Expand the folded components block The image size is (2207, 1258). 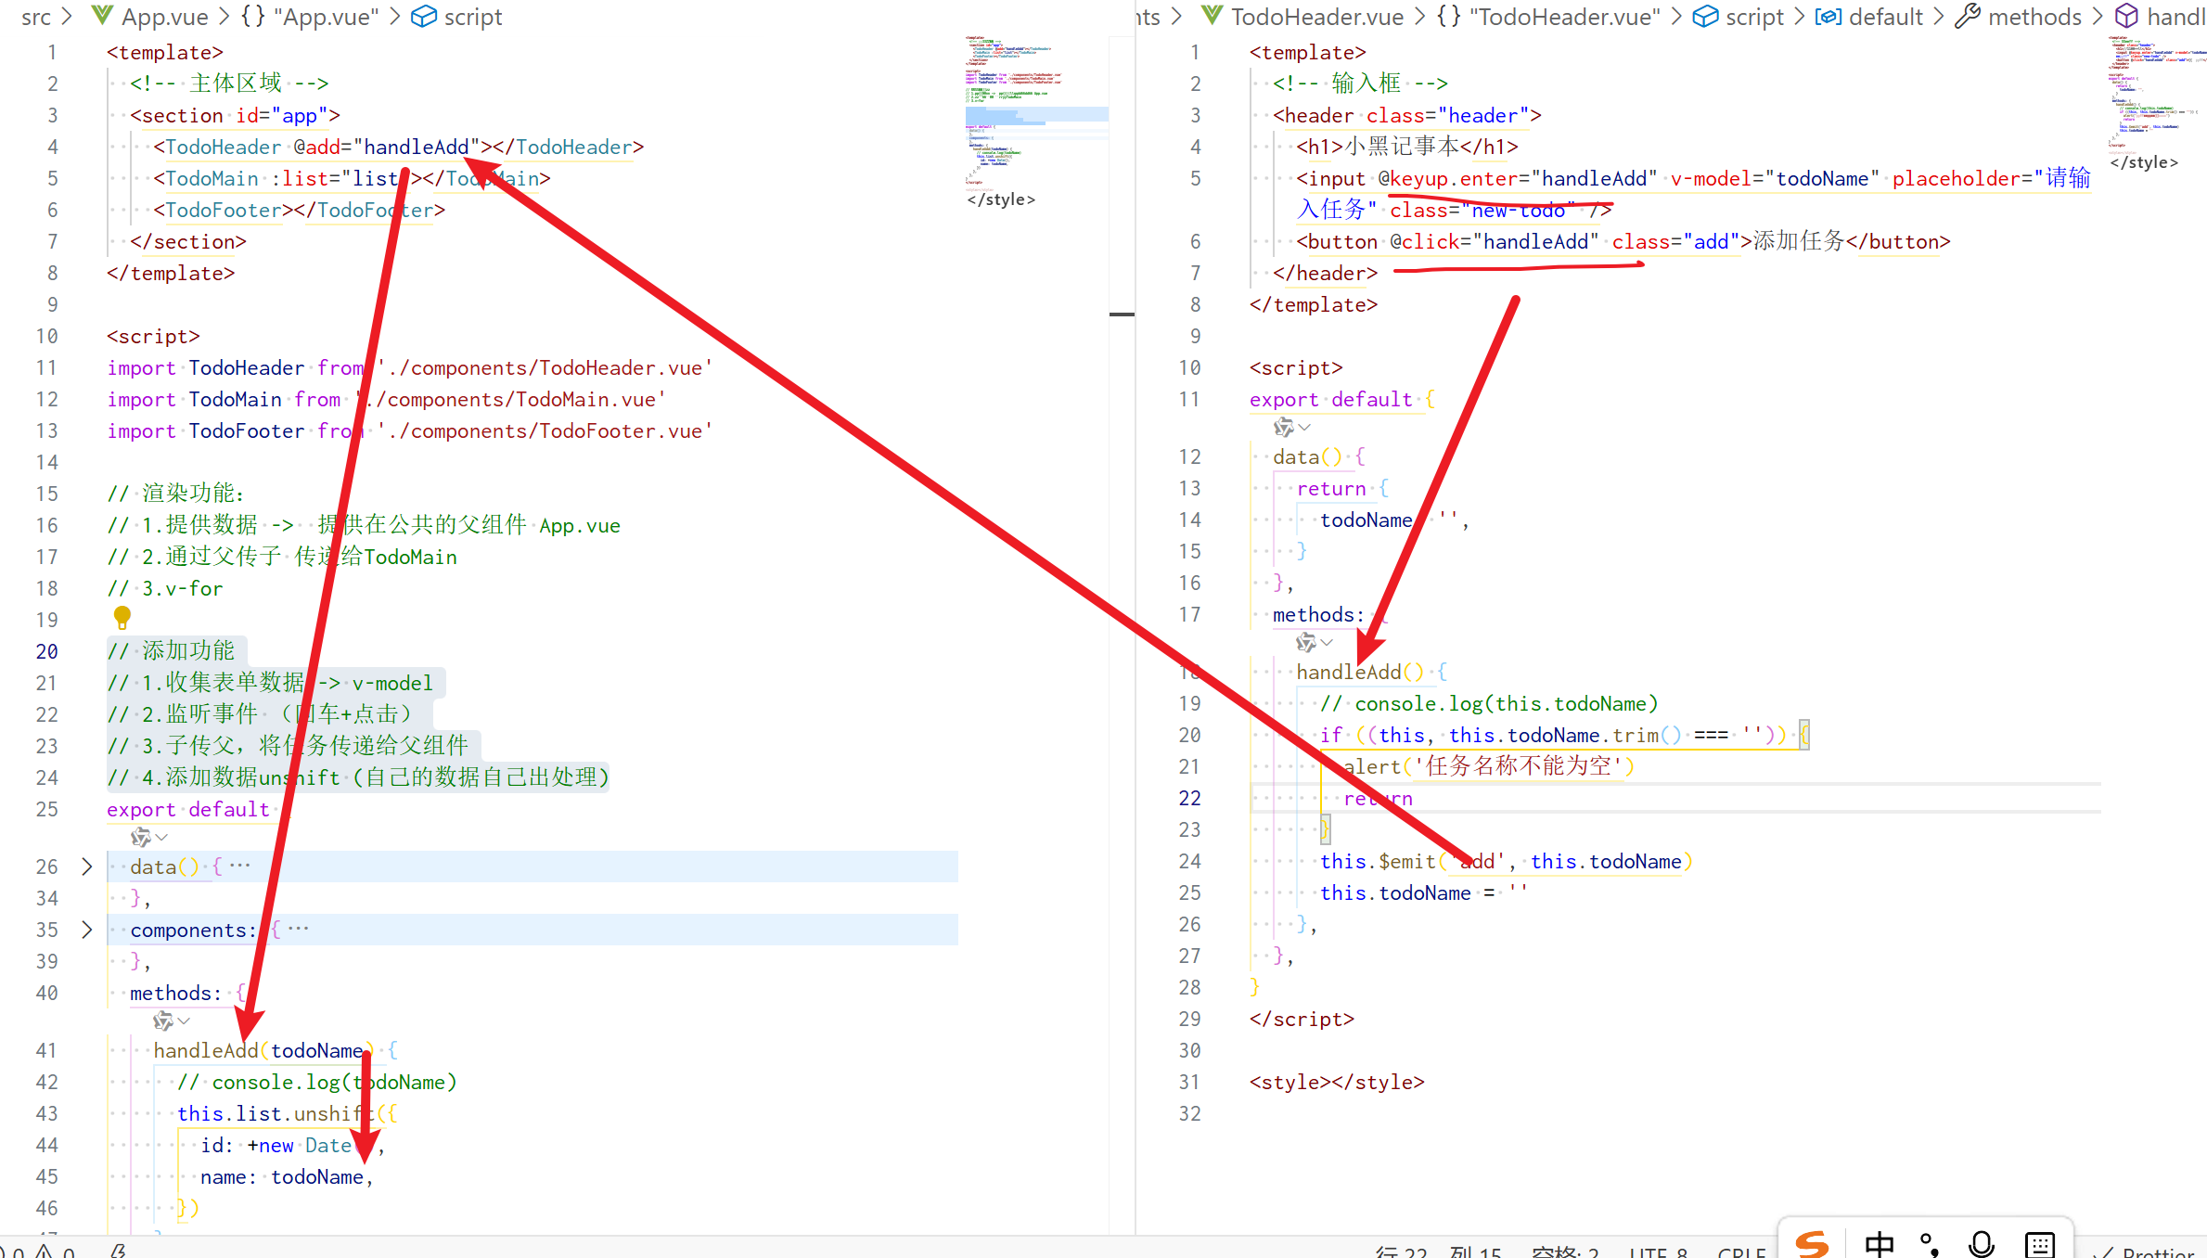pos(87,930)
